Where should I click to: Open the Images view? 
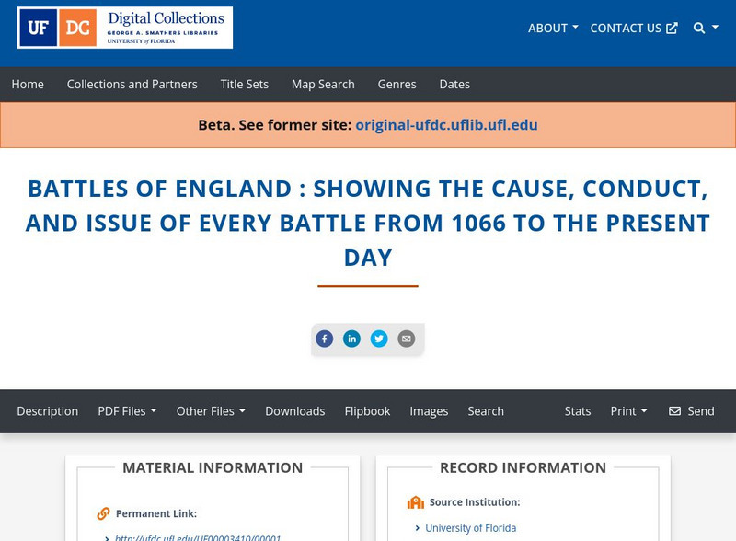click(429, 411)
